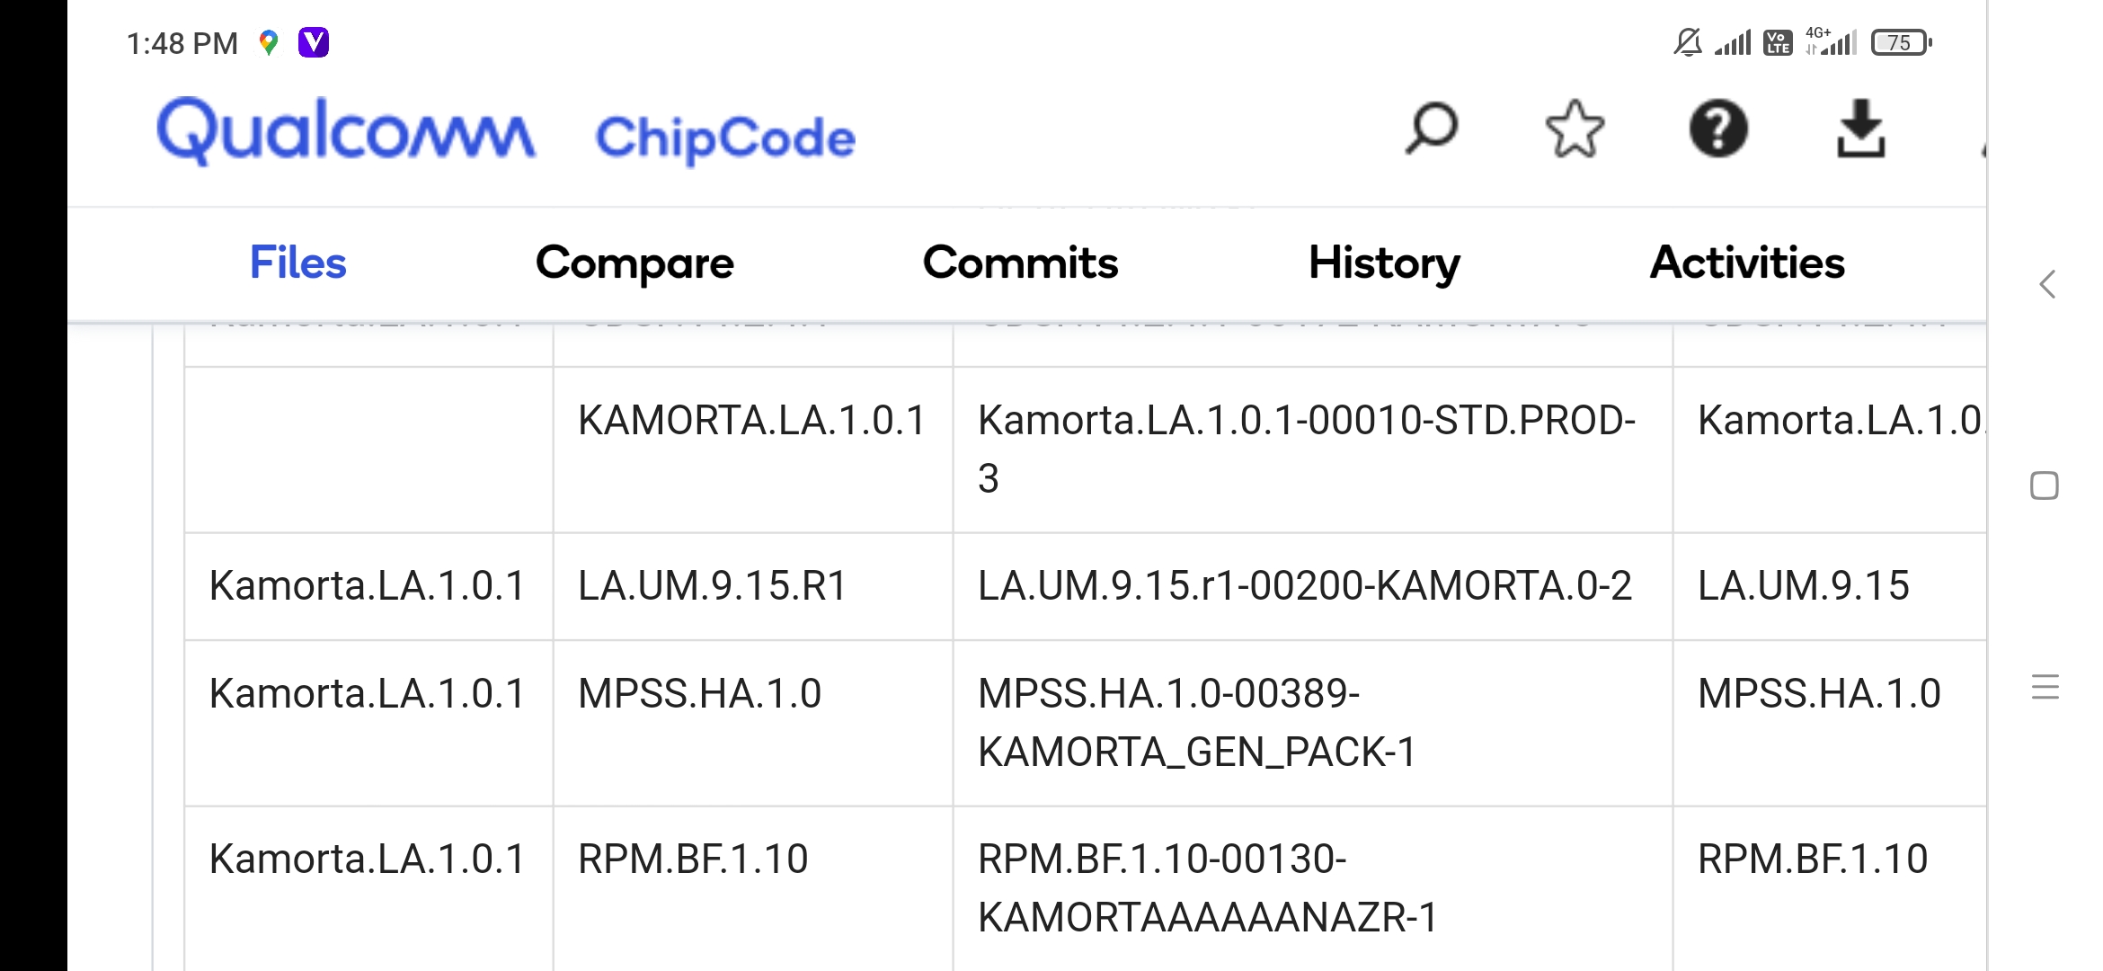2103x971 pixels.
Task: Click the star favorite icon
Action: coord(1575,129)
